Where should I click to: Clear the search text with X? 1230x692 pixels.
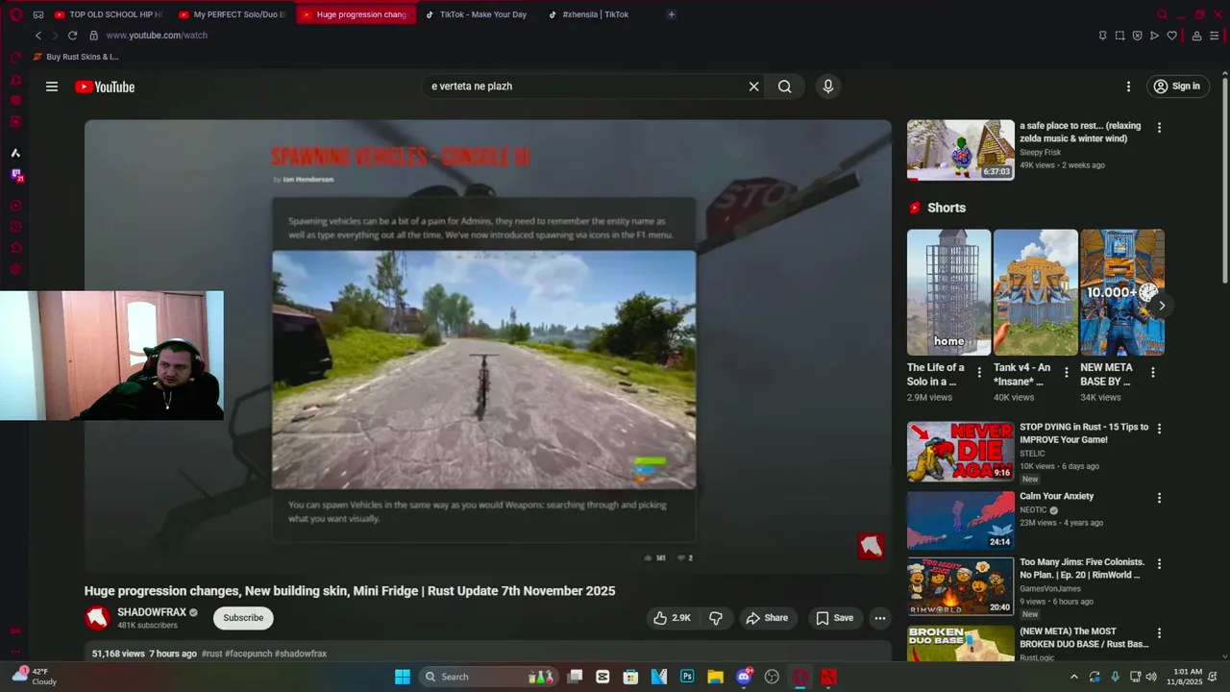[x=754, y=86]
